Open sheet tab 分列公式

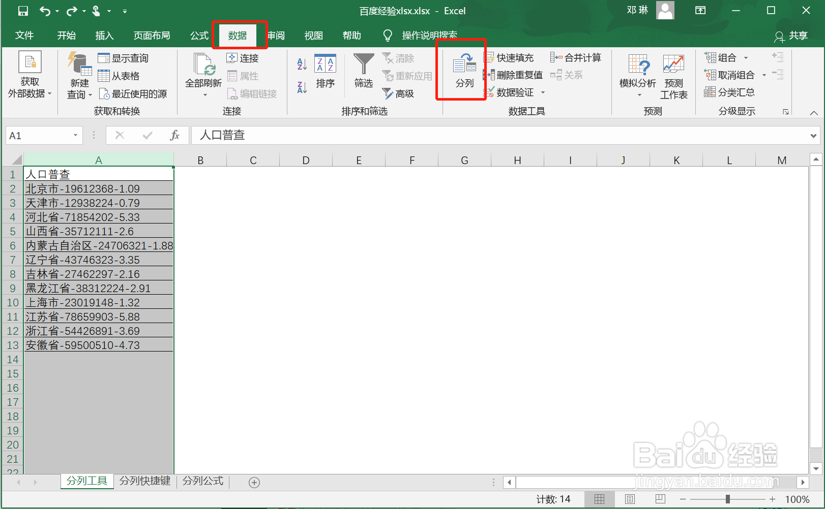pyautogui.click(x=203, y=481)
